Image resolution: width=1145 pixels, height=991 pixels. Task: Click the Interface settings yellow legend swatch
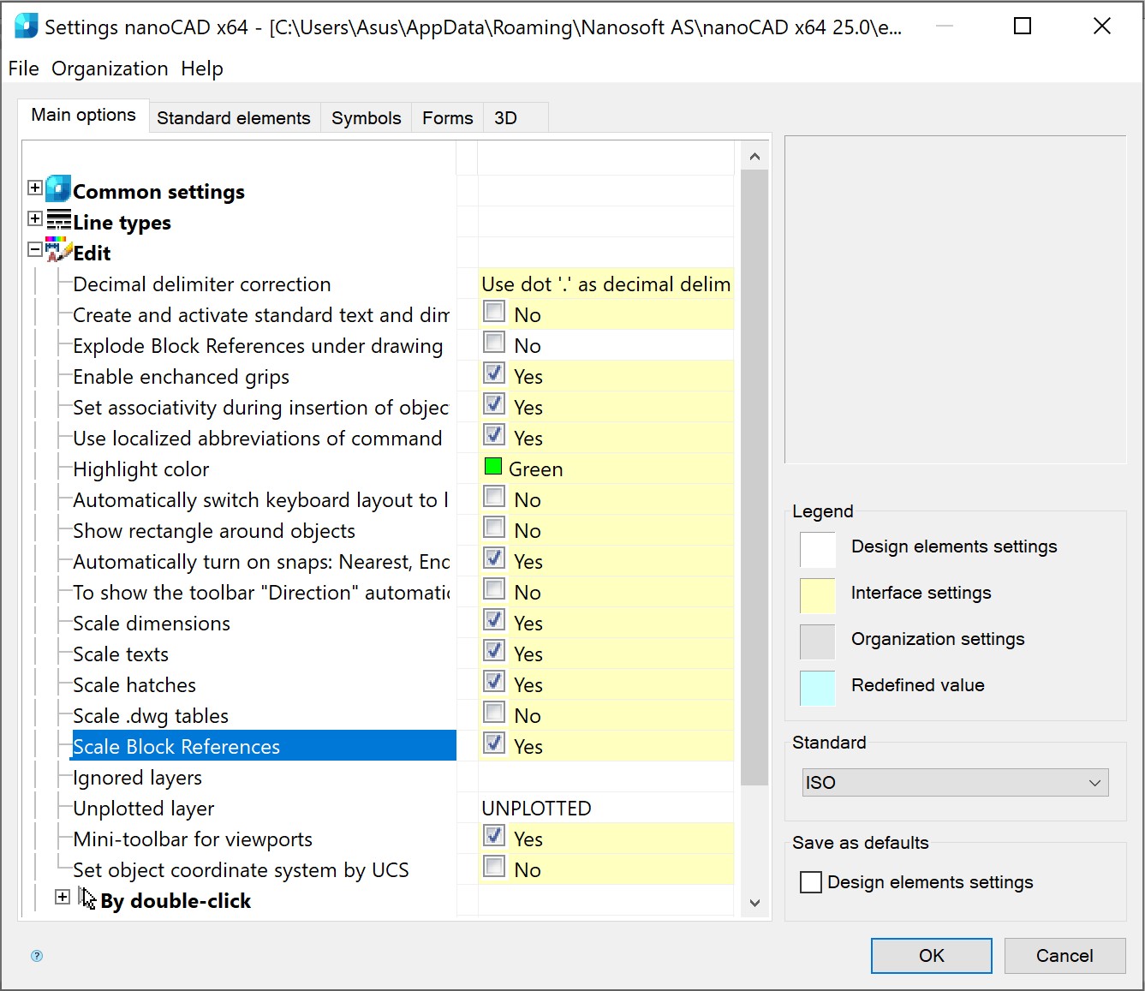817,595
